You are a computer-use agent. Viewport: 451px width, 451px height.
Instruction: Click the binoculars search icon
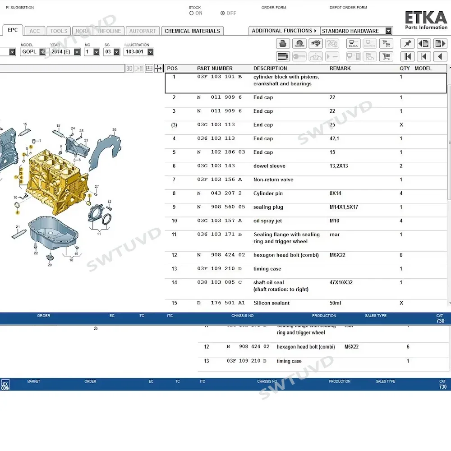(x=316, y=43)
